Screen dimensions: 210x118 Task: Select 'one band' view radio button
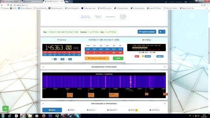click(66, 32)
